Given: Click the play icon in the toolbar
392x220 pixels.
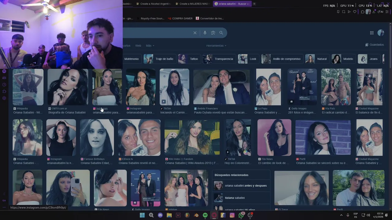Looking at the screenshot, I should [349, 12].
